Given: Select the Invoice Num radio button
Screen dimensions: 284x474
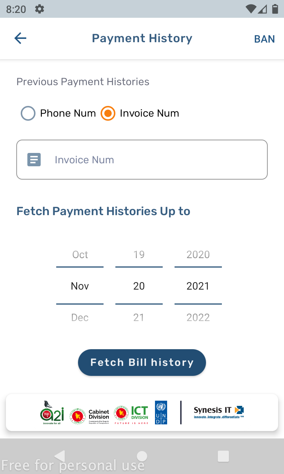Looking at the screenshot, I should (x=108, y=113).
